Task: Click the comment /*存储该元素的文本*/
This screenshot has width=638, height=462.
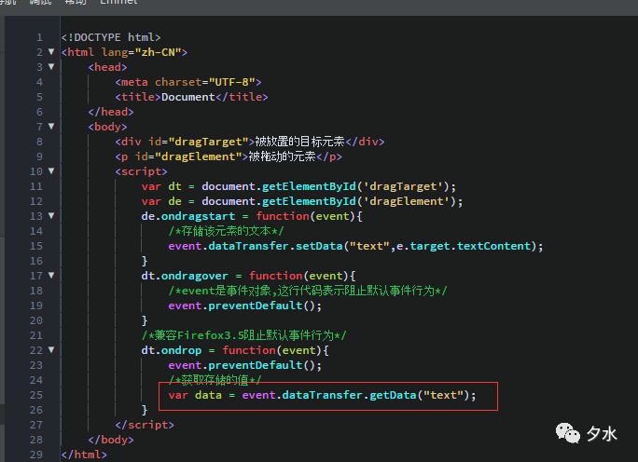Action: pos(226,231)
